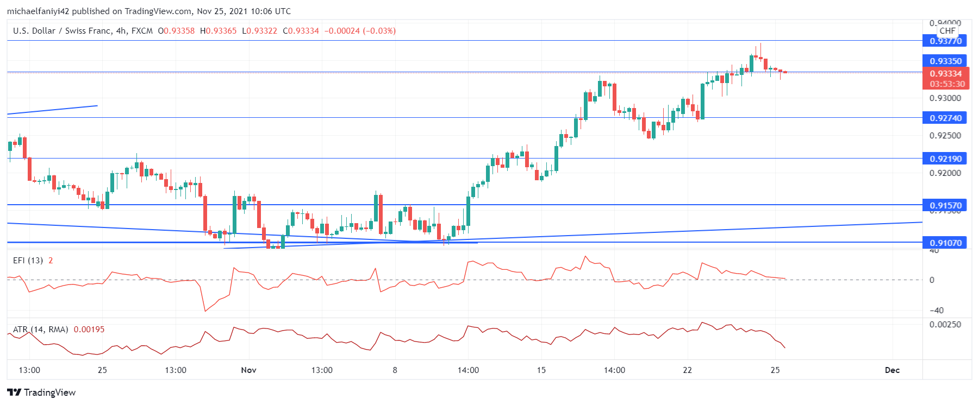Click the ATR (14, RMA) indicator label
The width and height of the screenshot is (979, 405).
41,330
